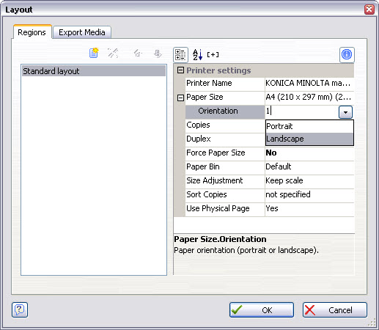379x330 pixels.
Task: Click the blue info icon
Action: pyautogui.click(x=347, y=54)
